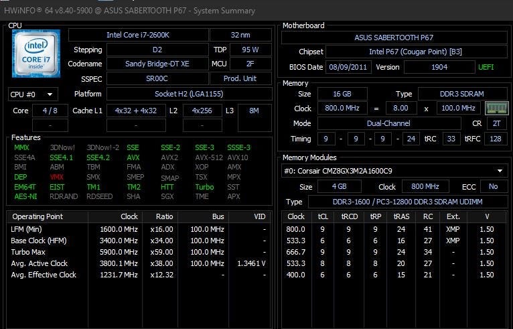This screenshot has width=513, height=329.
Task: Click the ECC value box showing No
Action: (492, 187)
